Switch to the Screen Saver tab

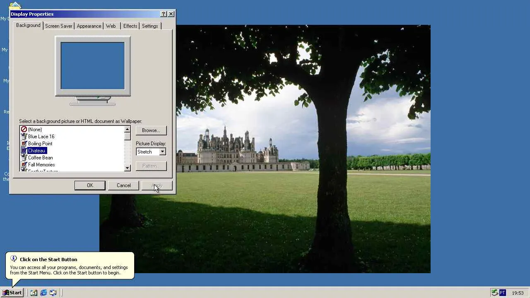59,26
